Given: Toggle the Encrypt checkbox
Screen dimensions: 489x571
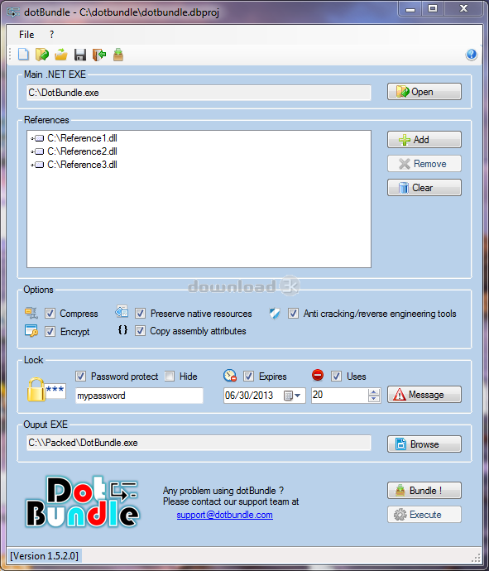Looking at the screenshot, I should click(x=50, y=331).
